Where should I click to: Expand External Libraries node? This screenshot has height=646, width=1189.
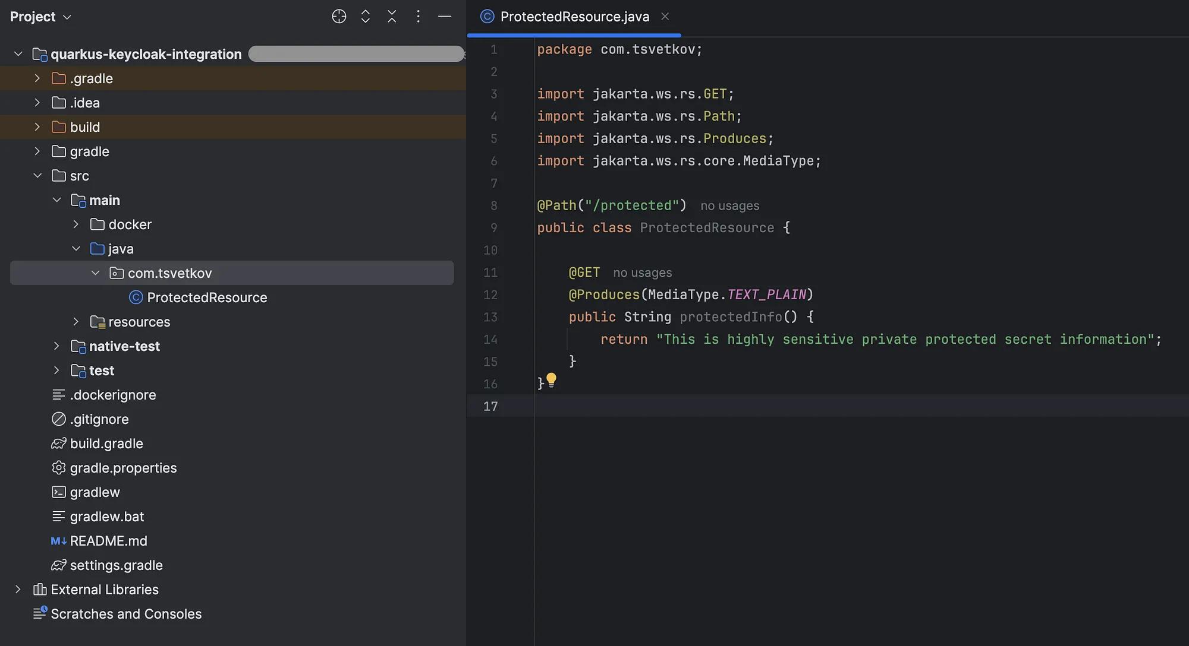coord(18,590)
